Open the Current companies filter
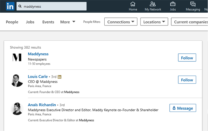This screenshot has height=131, width=208. (189, 22)
